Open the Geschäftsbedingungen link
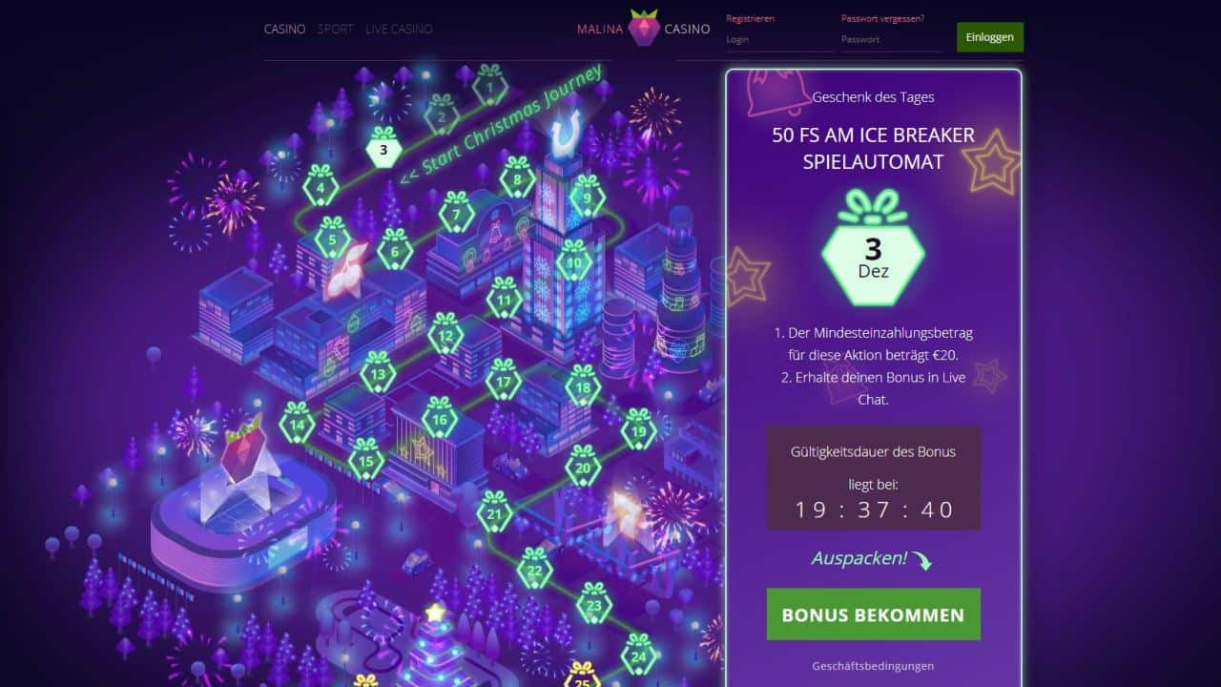Viewport: 1221px width, 687px height. click(873, 666)
